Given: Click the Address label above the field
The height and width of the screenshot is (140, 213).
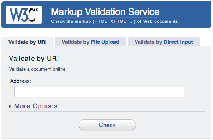Looking at the screenshot, I should pyautogui.click(x=21, y=81).
